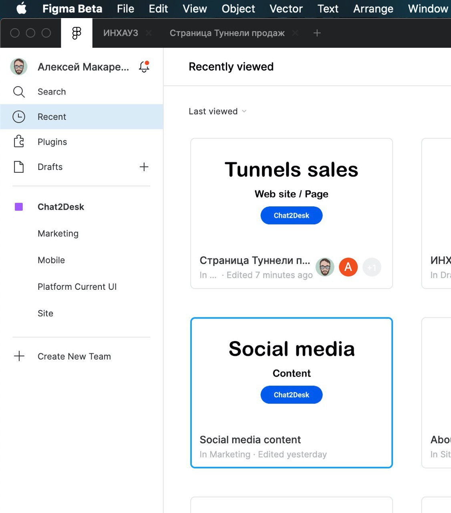Click the Recently viewed heading
Viewport: 451px width, 513px height.
pyautogui.click(x=231, y=67)
